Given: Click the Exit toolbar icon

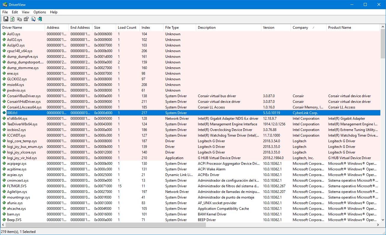Looking at the screenshot, I should click(40, 19).
